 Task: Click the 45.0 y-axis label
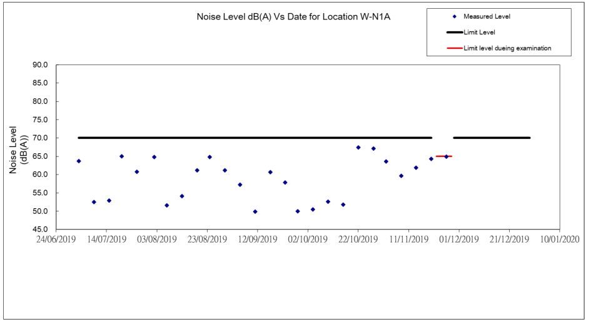[41, 230]
